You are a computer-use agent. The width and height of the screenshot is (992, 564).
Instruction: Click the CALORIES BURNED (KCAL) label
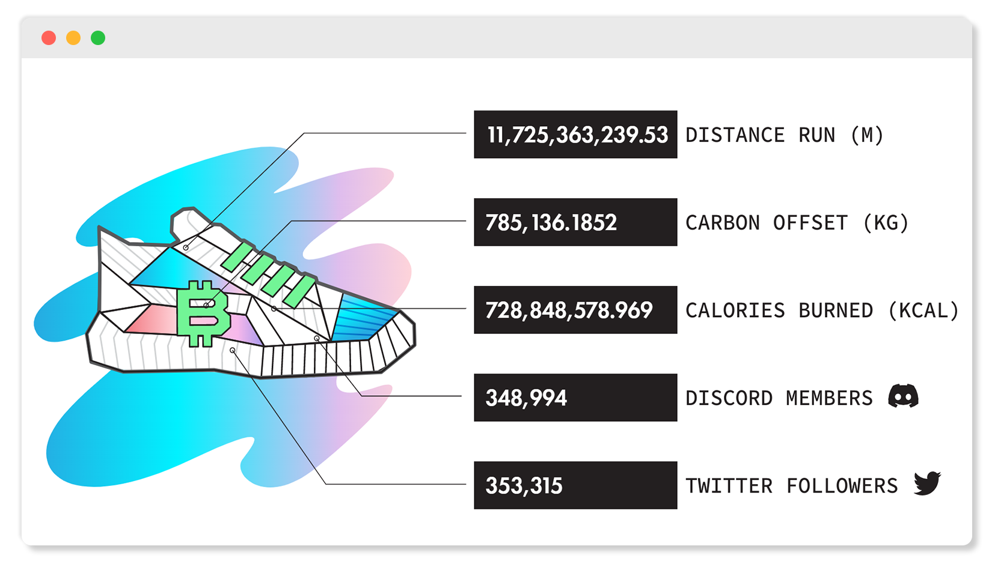point(821,311)
